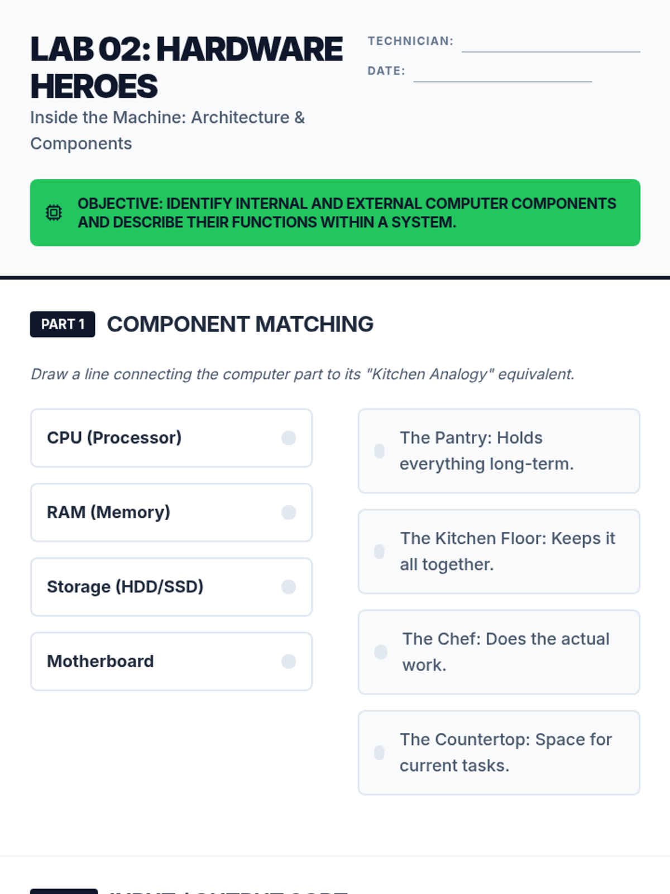670x894 pixels.
Task: Click the green objective banner text
Action: coord(346,213)
